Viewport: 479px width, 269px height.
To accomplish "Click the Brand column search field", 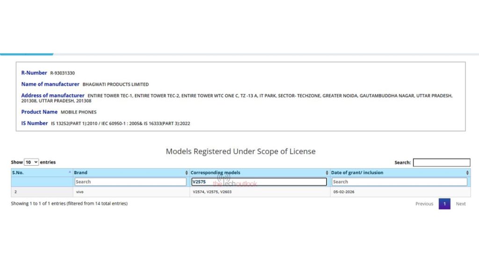I will [x=131, y=182].
